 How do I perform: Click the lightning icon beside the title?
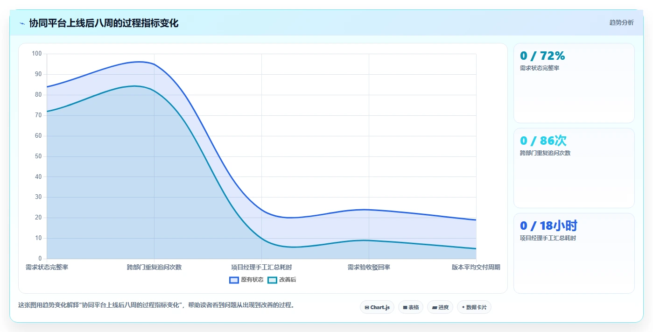point(22,23)
